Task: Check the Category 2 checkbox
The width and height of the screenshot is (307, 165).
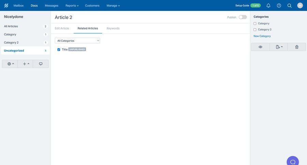Action: coord(255,30)
